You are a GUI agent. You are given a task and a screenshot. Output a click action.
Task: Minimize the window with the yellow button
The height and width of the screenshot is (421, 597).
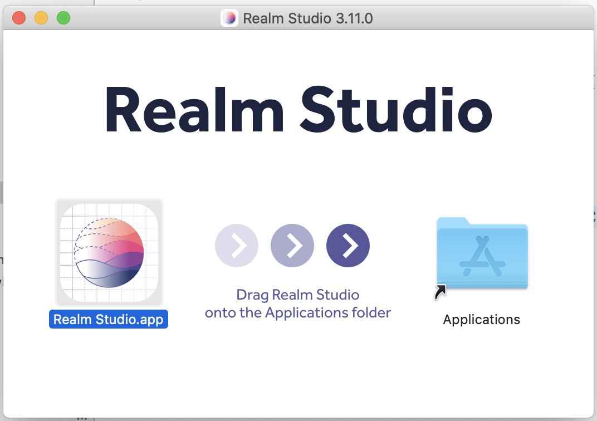pyautogui.click(x=41, y=18)
